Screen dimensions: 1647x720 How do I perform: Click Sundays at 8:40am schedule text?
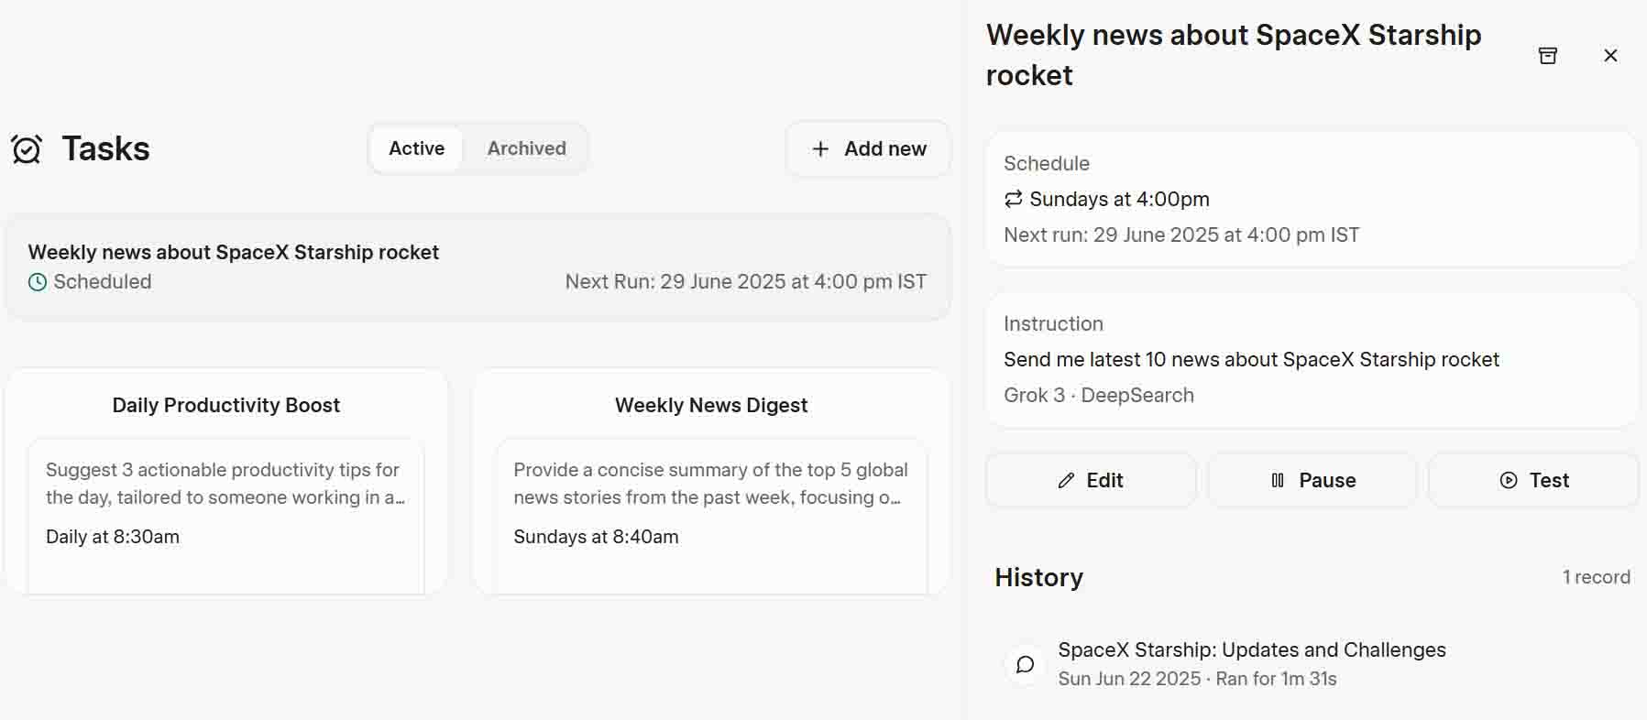596,537
